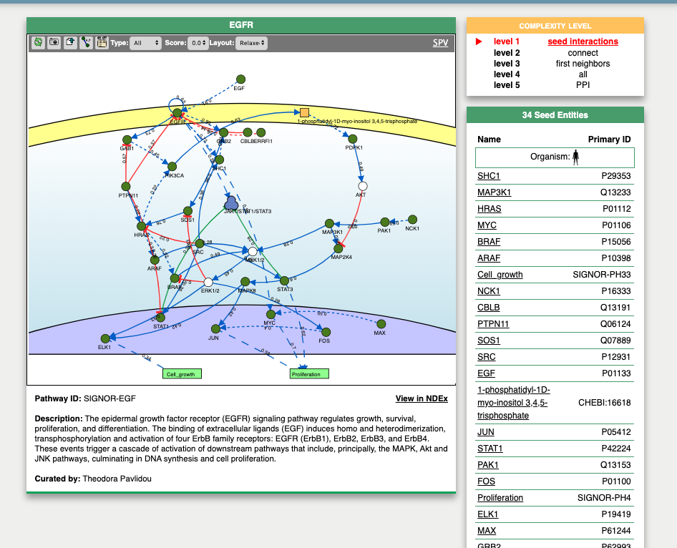The height and width of the screenshot is (548, 677).
Task: Open the 1-phosphatidyl-1D-myo-inositol trisphosphate link
Action: [513, 403]
